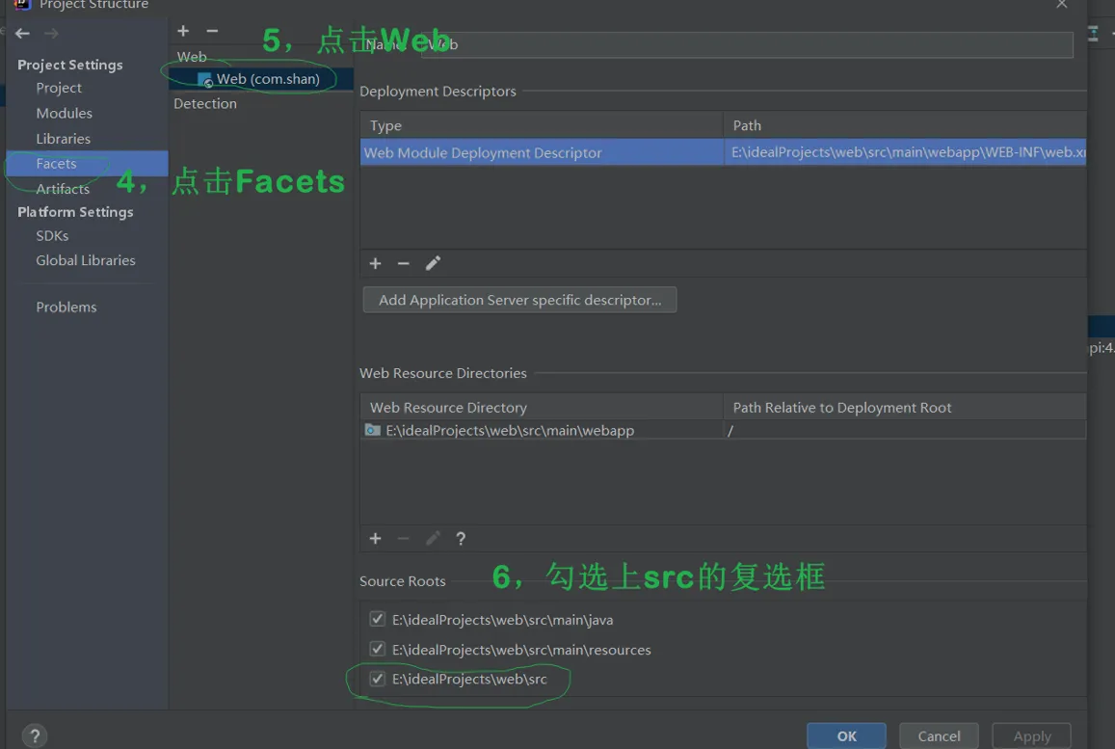Click the Web (com.shan) facet icon
This screenshot has width=1115, height=749.
tap(205, 80)
